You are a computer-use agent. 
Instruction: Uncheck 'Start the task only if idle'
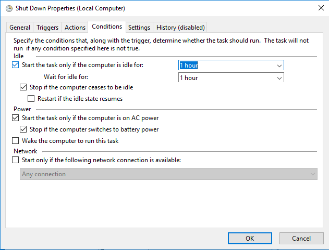pyautogui.click(x=15, y=65)
